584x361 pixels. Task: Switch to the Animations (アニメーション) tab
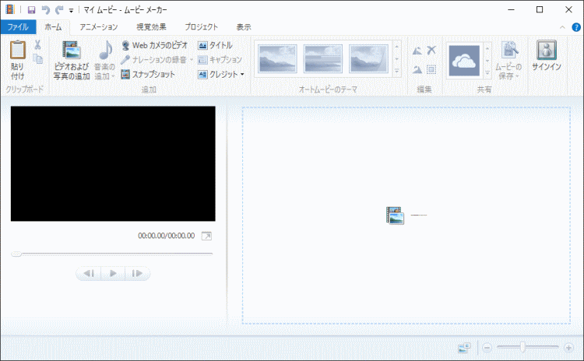click(x=99, y=26)
